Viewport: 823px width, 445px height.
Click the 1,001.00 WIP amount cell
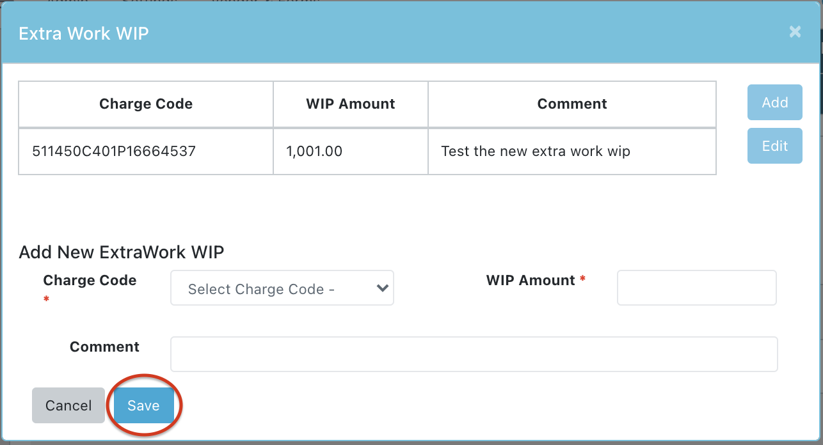click(x=314, y=152)
